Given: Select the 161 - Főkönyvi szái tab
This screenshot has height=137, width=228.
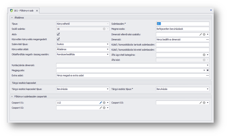Looking at the screenshot, I should 23,11.
